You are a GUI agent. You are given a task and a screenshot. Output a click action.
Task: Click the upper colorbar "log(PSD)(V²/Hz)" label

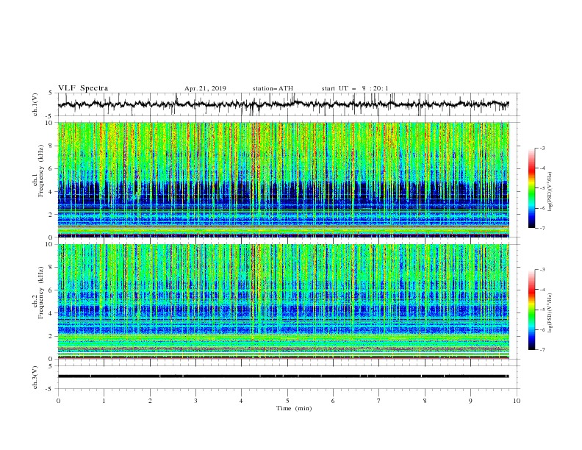point(550,192)
